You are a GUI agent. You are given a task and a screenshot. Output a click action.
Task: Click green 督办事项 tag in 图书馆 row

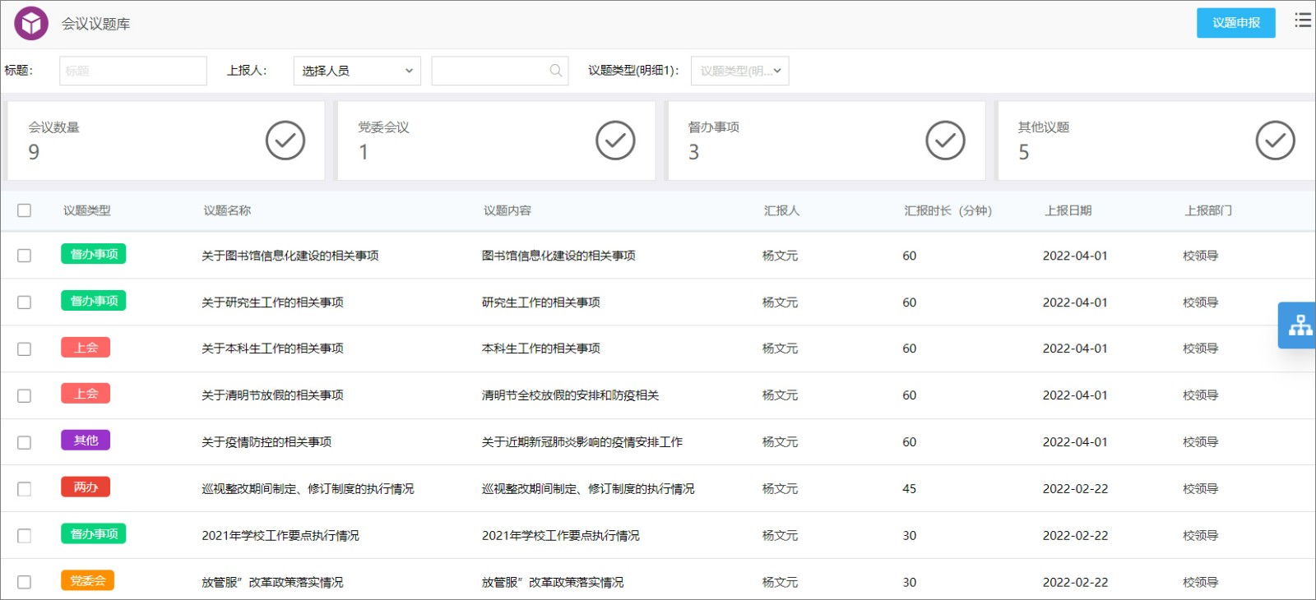(x=94, y=254)
